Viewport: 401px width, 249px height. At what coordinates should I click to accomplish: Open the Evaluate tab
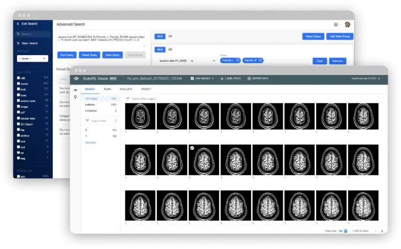pos(126,89)
